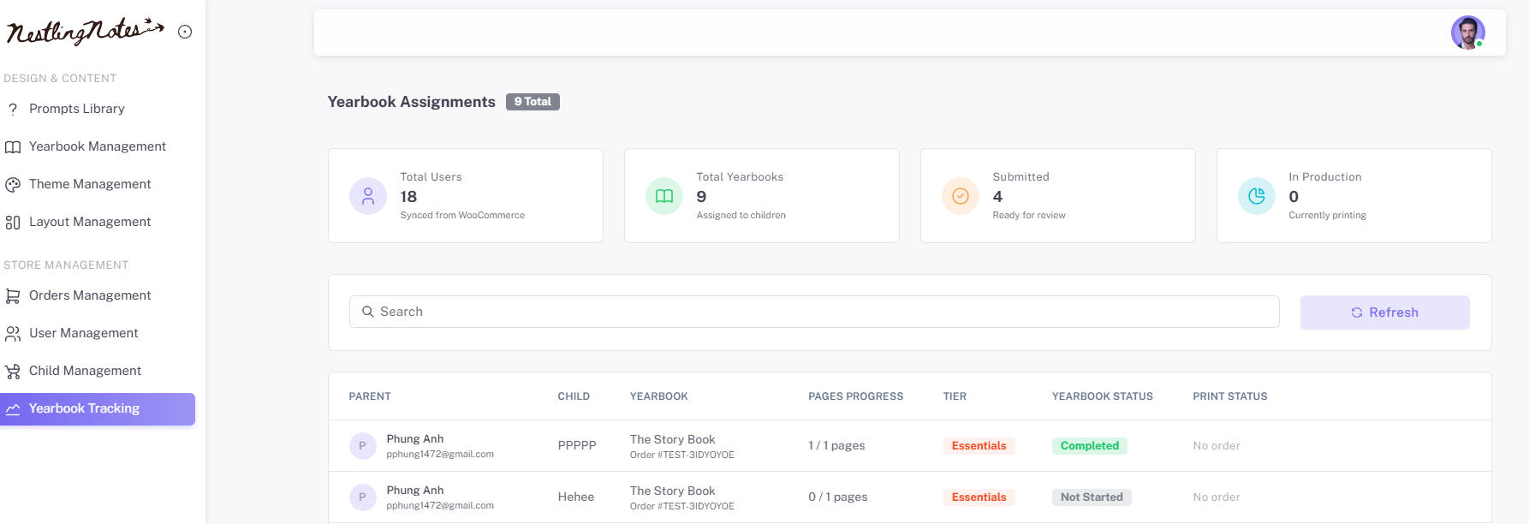1529x524 pixels.
Task: Click the In Production pie icon
Action: [1257, 196]
